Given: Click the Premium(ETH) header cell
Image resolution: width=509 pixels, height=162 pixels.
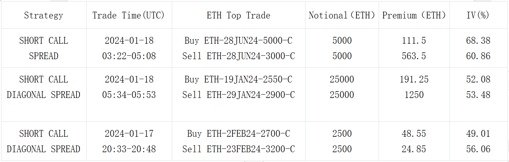Looking at the screenshot, I should click(414, 15).
